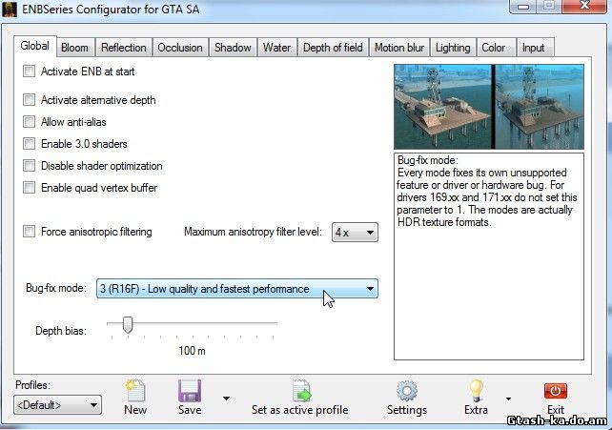Click the ENBSeries app icon in title bar
Image resolution: width=612 pixels, height=430 pixels.
pyautogui.click(x=10, y=10)
